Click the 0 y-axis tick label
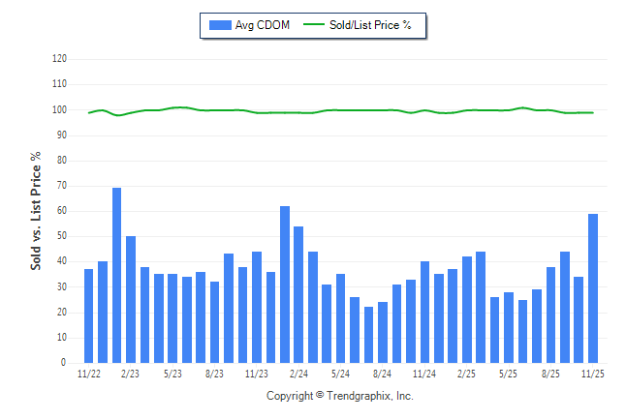 coord(64,363)
